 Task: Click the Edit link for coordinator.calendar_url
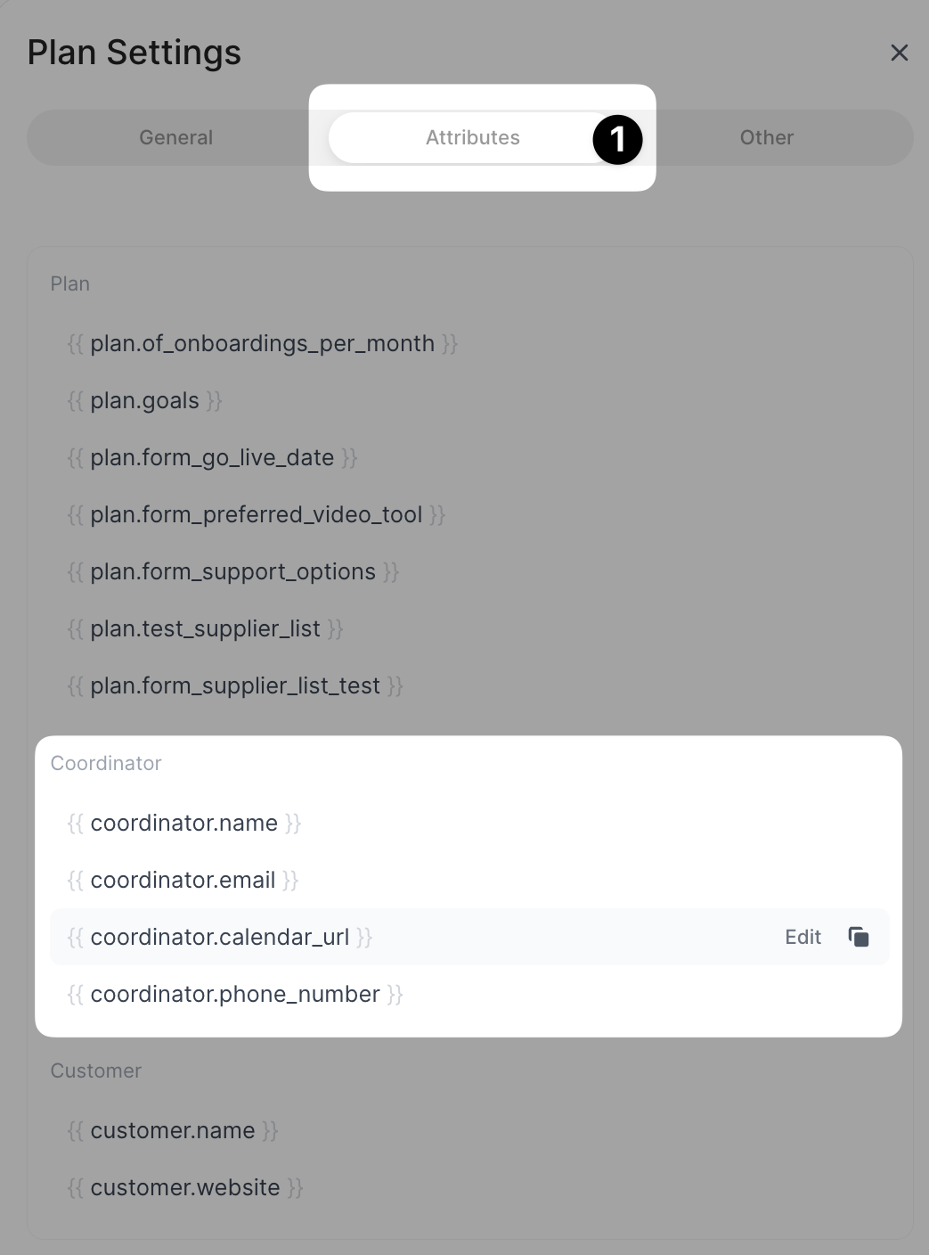pyautogui.click(x=802, y=937)
